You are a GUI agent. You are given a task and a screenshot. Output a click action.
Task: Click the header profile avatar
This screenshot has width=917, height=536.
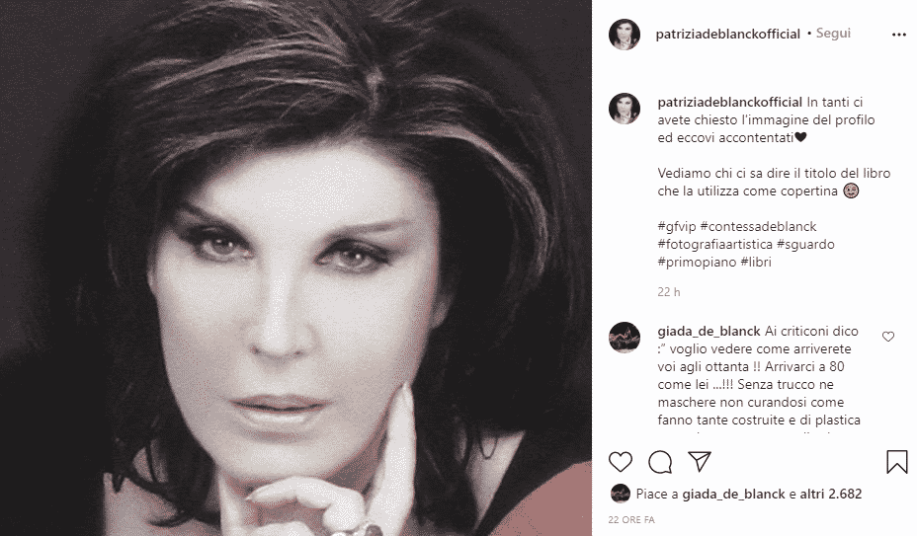(624, 35)
